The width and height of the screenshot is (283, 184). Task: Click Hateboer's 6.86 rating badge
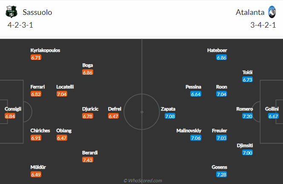tap(221, 57)
